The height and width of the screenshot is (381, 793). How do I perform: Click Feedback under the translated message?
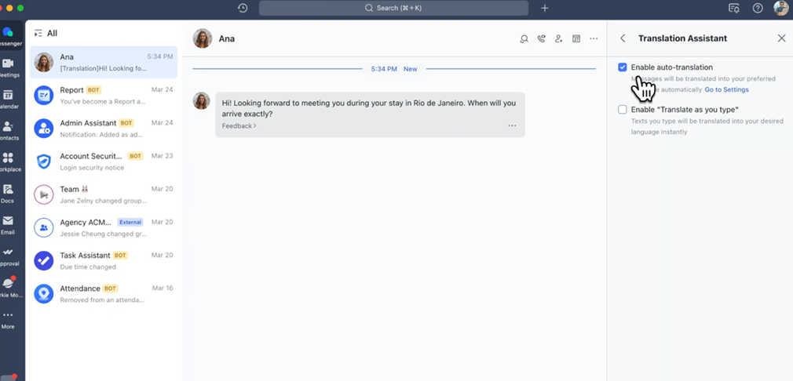(x=239, y=125)
